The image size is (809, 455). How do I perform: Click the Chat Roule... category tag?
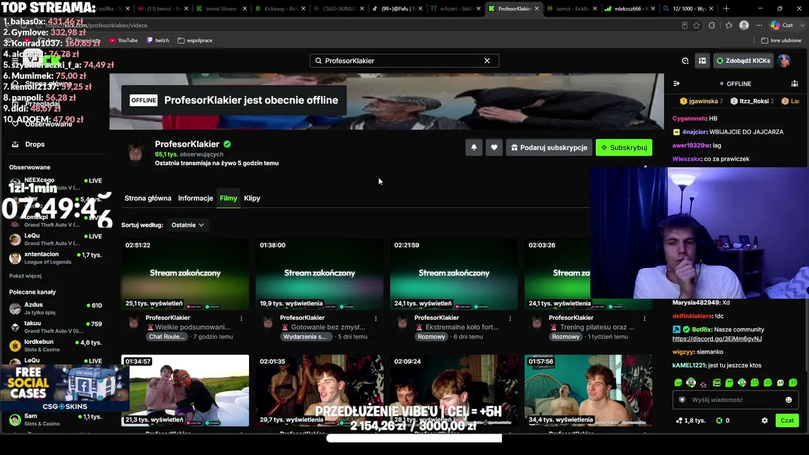[x=167, y=337]
